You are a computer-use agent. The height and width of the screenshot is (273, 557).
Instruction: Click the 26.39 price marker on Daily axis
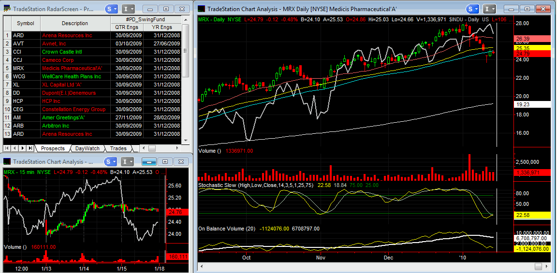point(532,38)
